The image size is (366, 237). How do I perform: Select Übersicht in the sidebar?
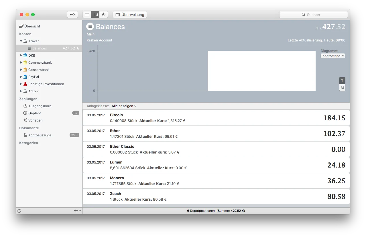pyautogui.click(x=32, y=26)
